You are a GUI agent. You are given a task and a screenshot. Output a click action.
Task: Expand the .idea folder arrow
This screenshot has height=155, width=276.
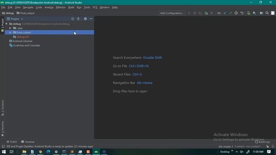10,28
